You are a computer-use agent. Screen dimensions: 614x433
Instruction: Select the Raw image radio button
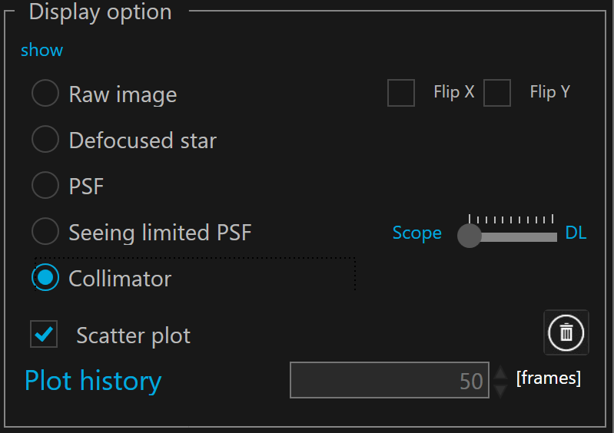click(45, 94)
